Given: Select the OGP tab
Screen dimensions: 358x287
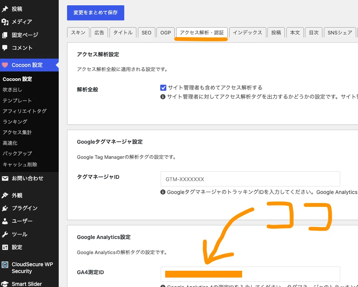Looking at the screenshot, I should pyautogui.click(x=166, y=33).
